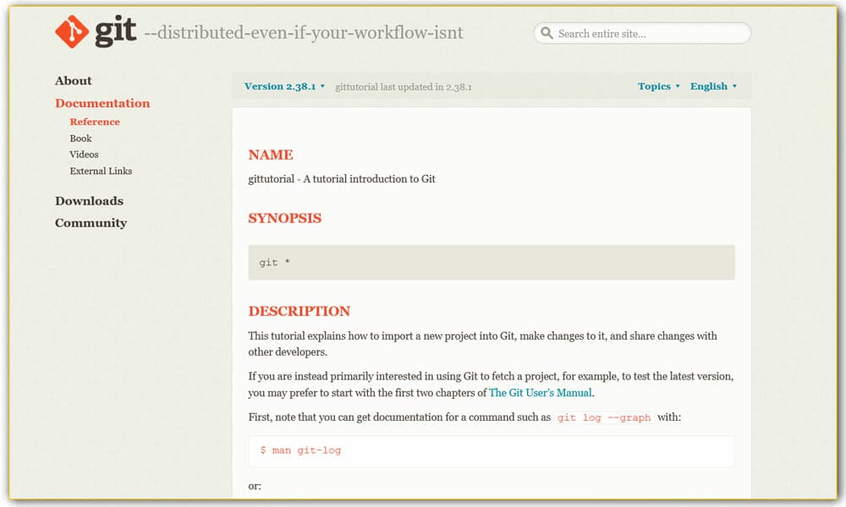Open the Topics dropdown menu
Viewport: 846px width, 507px height.
point(658,86)
